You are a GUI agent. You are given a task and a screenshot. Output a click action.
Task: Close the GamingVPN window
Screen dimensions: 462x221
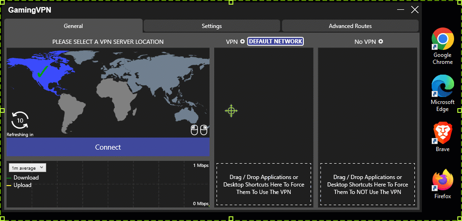414,9
